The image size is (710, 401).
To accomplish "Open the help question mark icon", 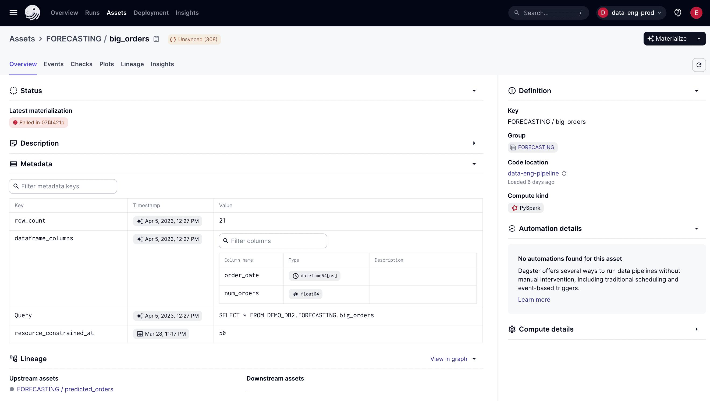I will click(x=678, y=13).
